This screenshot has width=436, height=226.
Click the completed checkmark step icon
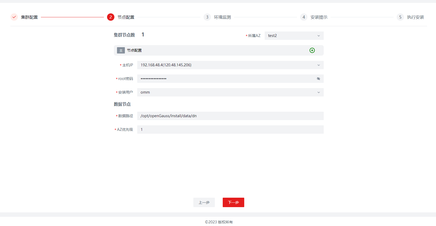[x=14, y=17]
